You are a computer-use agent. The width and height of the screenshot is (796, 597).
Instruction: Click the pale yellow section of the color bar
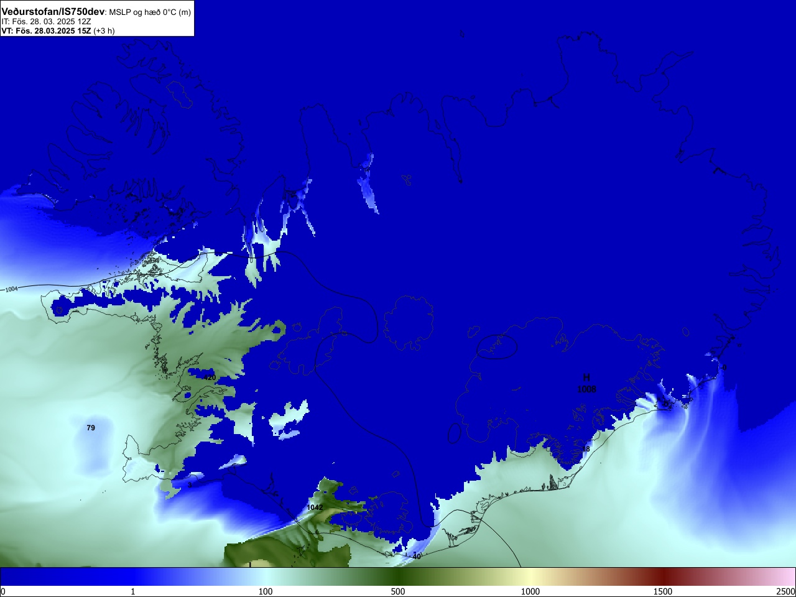coord(530,577)
